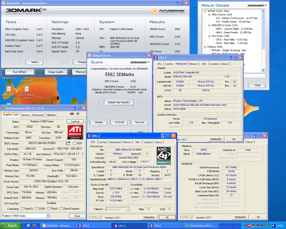Click Bus Interface question mark in GPU-Z
The width and height of the screenshot is (286, 229).
coord(83,154)
